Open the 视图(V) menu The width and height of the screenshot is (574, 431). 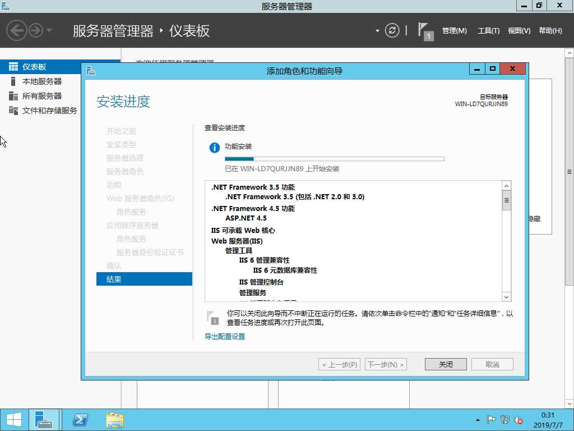(519, 31)
